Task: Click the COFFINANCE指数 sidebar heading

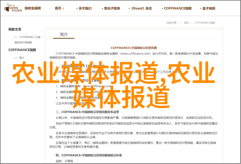Action: [x=22, y=50]
